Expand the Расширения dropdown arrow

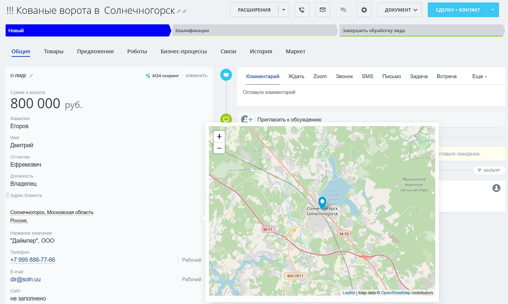pyautogui.click(x=284, y=10)
